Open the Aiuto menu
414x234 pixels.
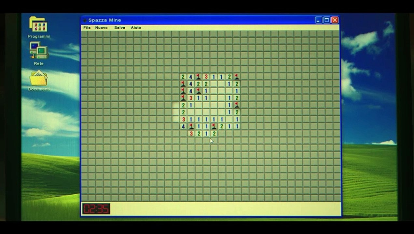(x=136, y=28)
